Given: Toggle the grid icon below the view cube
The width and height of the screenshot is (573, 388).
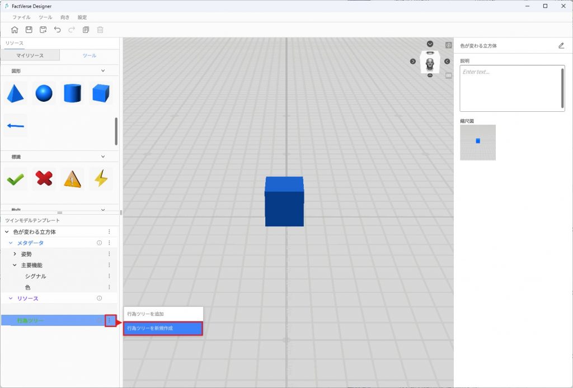Looking at the screenshot, I should 448,75.
